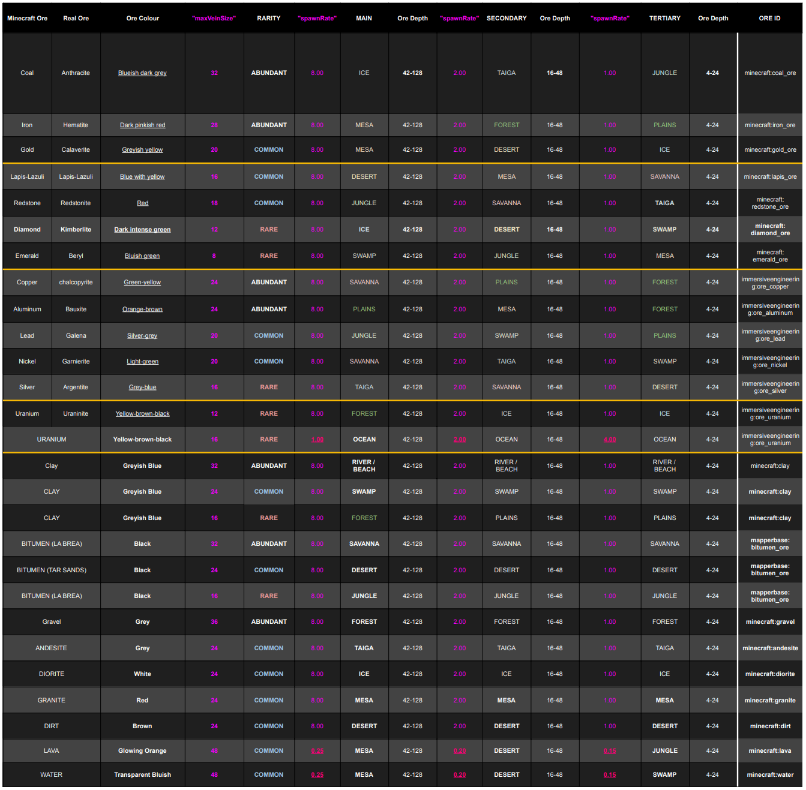Follow the Silver-grey link in Lead row

point(142,336)
